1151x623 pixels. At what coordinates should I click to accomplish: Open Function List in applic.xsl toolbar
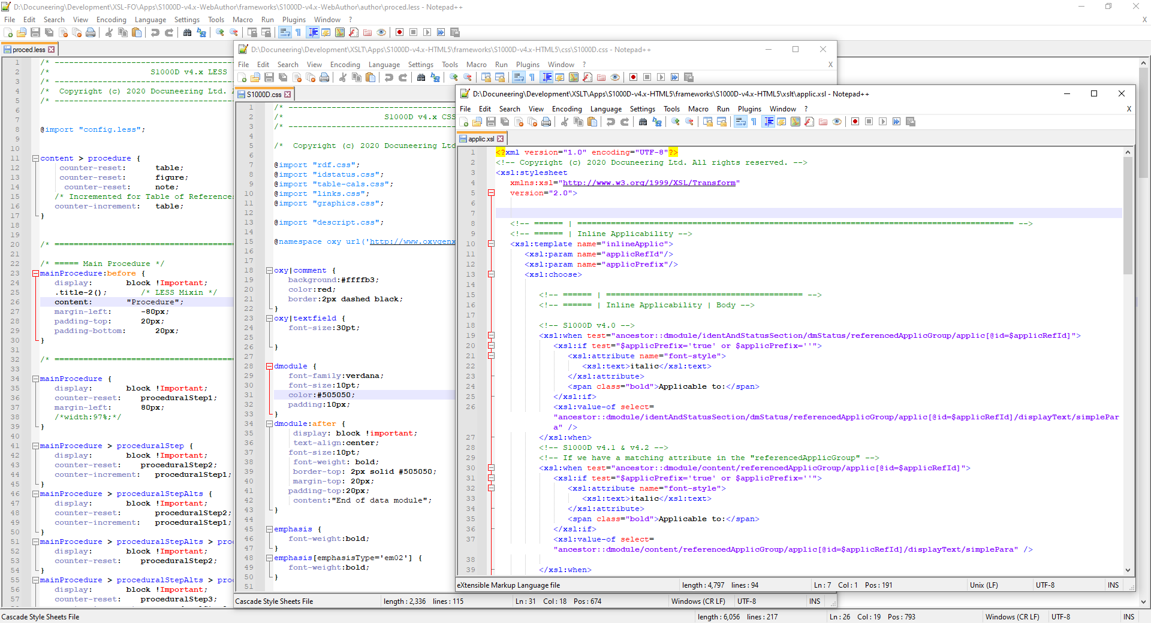tap(809, 122)
